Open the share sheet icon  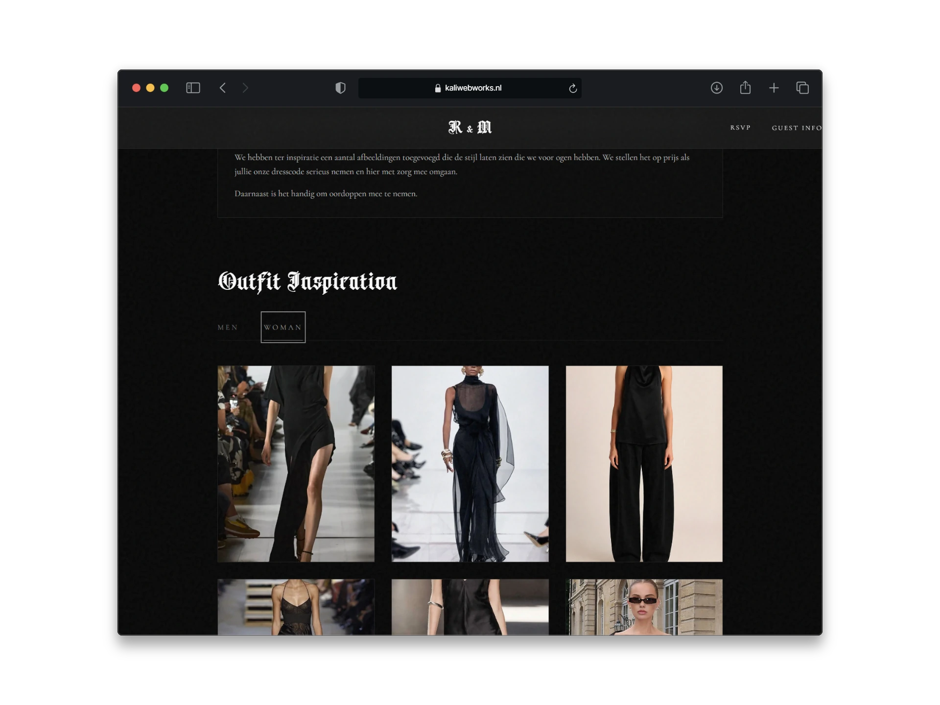click(745, 87)
